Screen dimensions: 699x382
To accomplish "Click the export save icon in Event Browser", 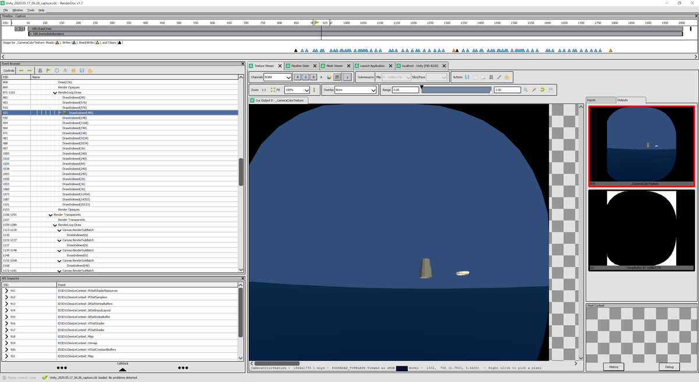I will (x=82, y=70).
